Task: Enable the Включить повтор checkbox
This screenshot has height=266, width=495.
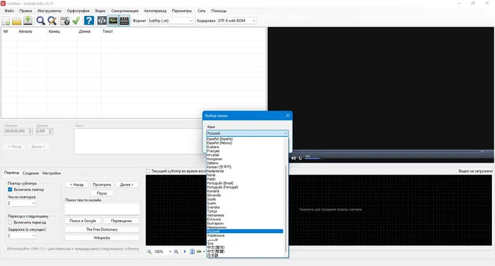Action: (10, 190)
